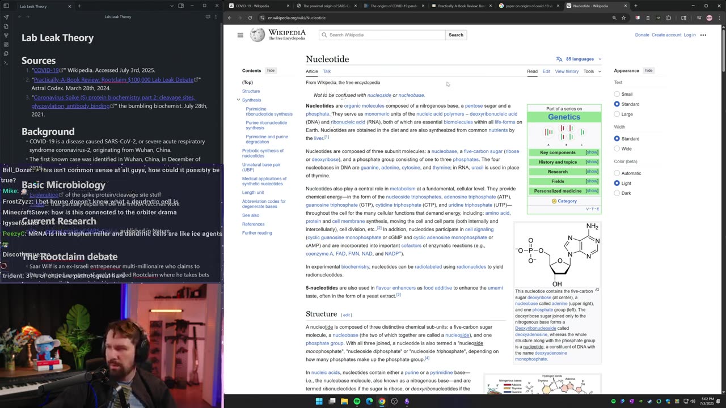Screen dimensions: 726x408
Task: Open the Wikipedia main menu hamburger icon
Action: (x=240, y=35)
